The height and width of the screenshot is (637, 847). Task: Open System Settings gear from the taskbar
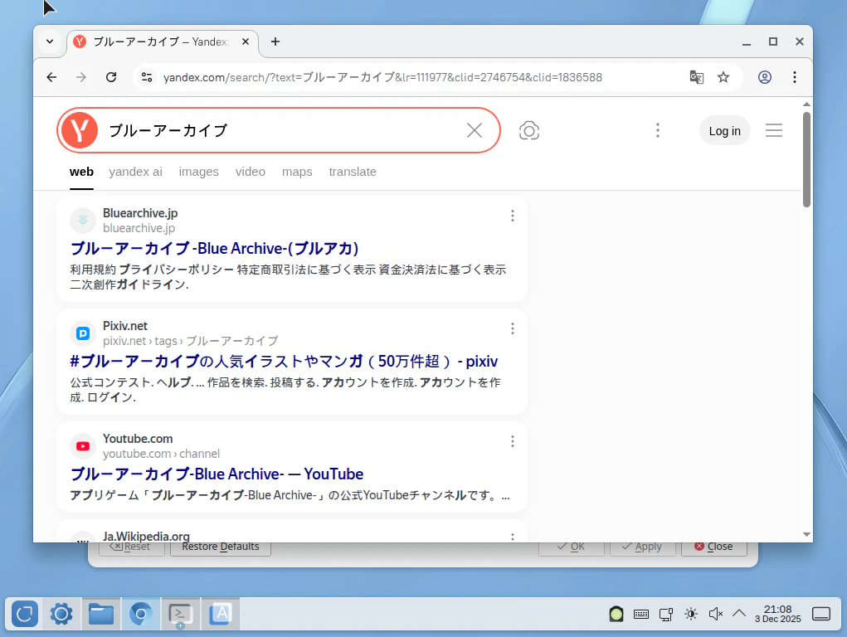61,614
